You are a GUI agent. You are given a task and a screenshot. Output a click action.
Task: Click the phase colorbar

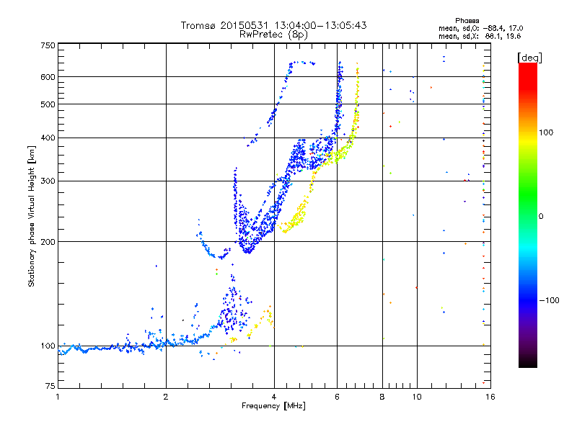click(x=528, y=215)
